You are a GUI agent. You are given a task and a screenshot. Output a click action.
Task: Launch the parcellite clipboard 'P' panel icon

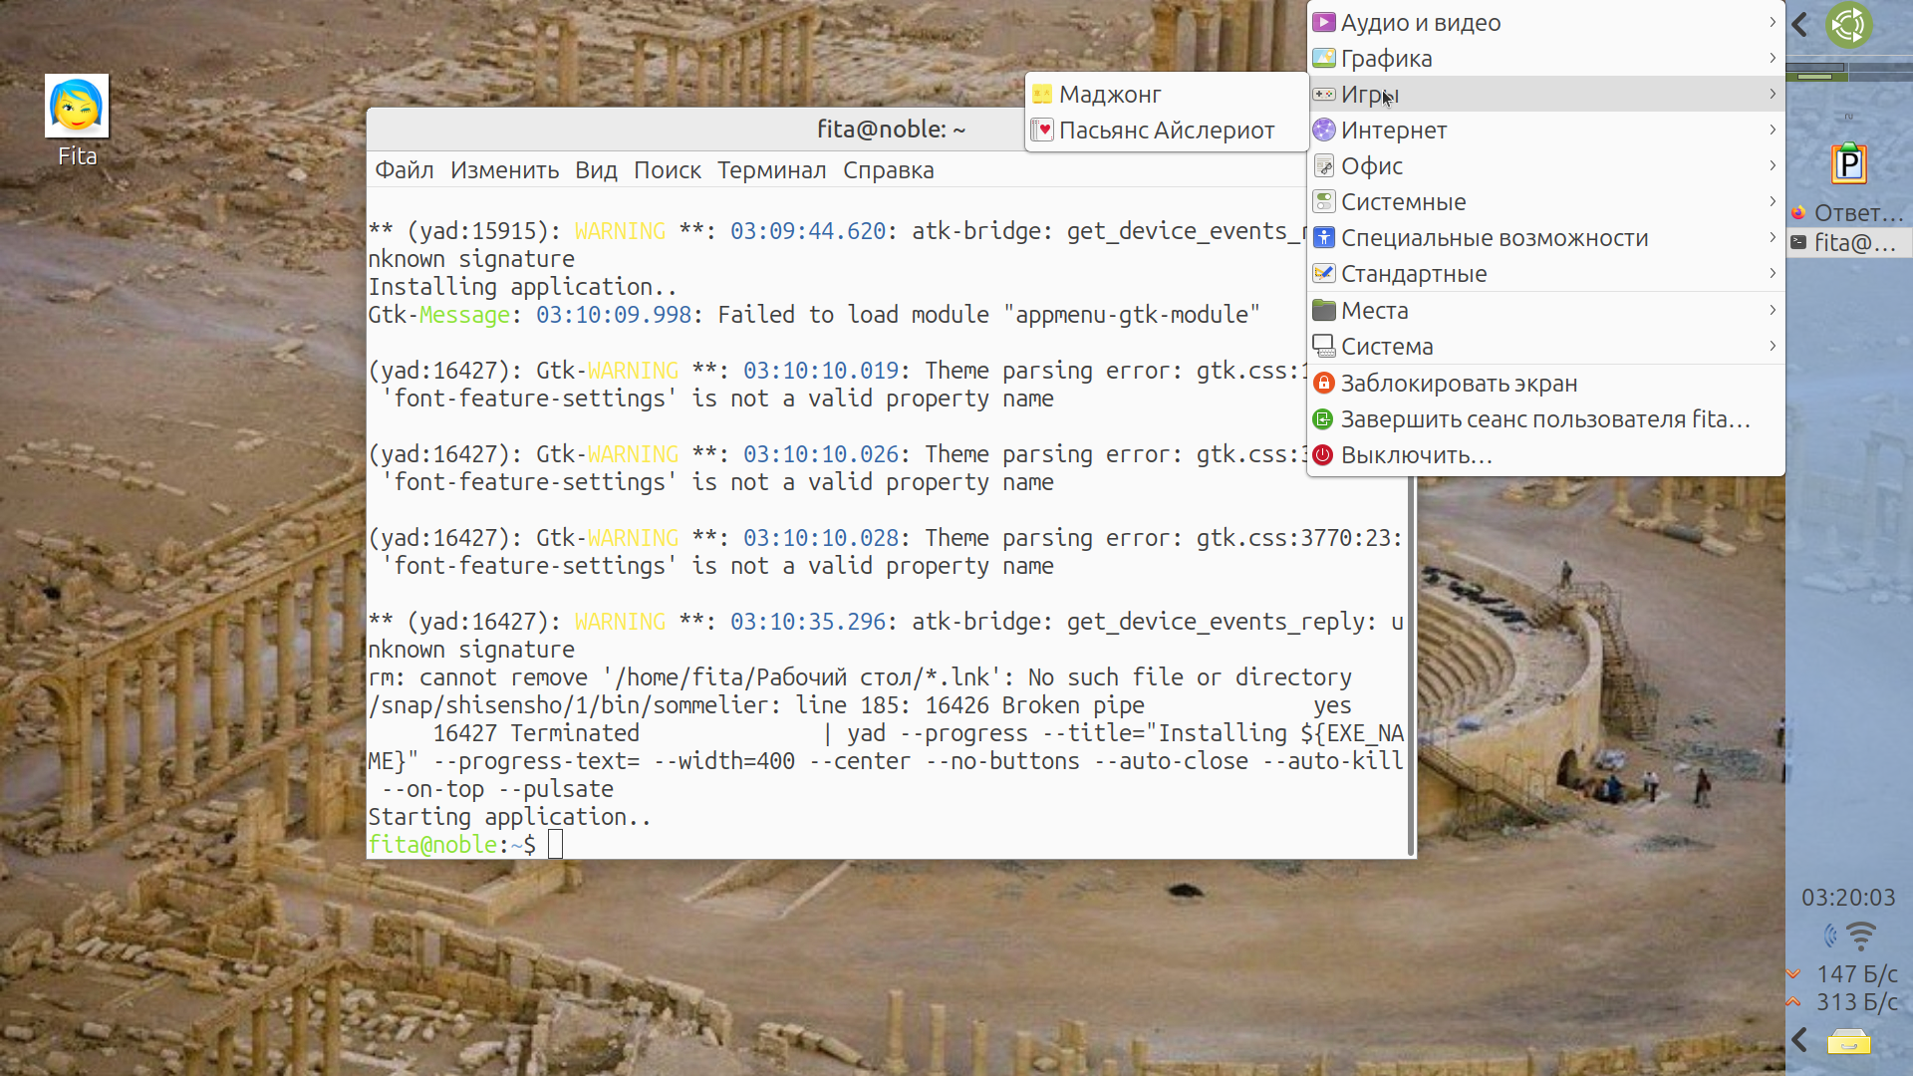[1848, 164]
